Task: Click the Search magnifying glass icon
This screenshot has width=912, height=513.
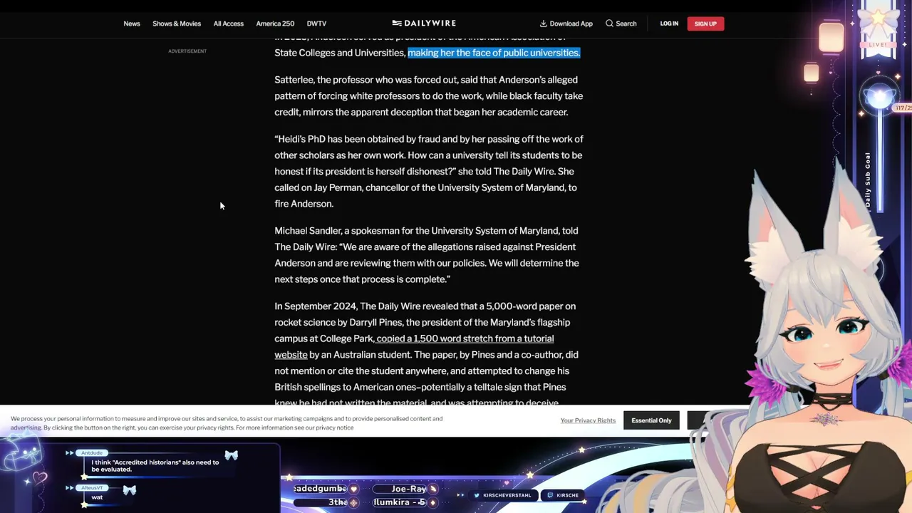Action: [609, 24]
